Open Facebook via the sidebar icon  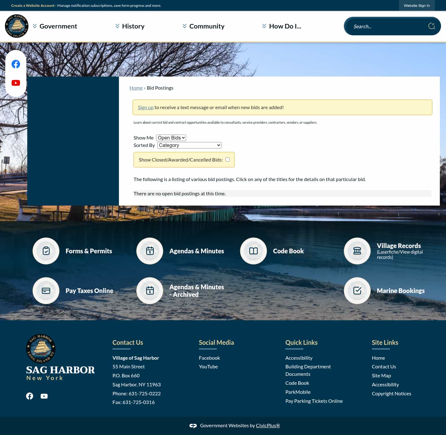[16, 64]
